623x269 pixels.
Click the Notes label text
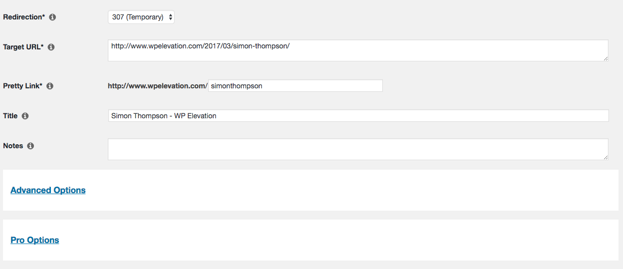(13, 146)
